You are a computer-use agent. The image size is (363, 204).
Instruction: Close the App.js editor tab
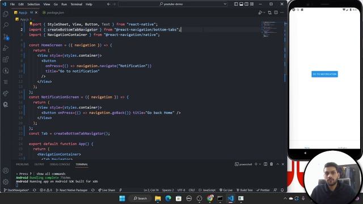(x=36, y=12)
